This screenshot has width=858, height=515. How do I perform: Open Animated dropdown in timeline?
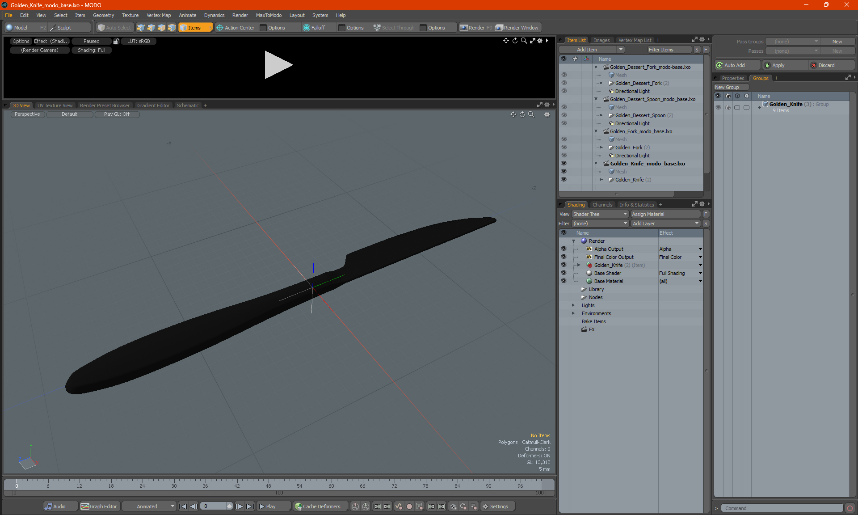tap(149, 507)
